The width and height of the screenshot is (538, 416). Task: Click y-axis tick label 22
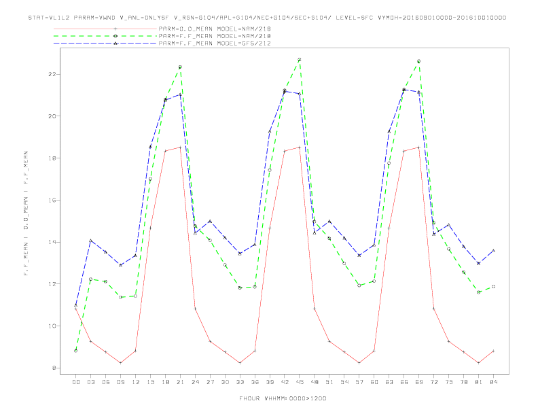52,74
